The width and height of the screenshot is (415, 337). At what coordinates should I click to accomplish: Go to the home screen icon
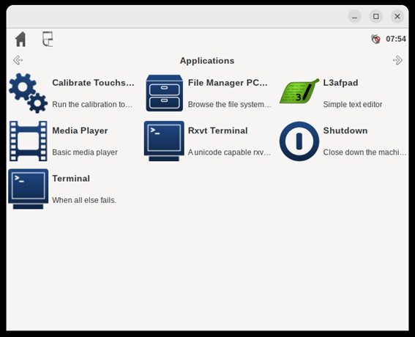pyautogui.click(x=20, y=40)
